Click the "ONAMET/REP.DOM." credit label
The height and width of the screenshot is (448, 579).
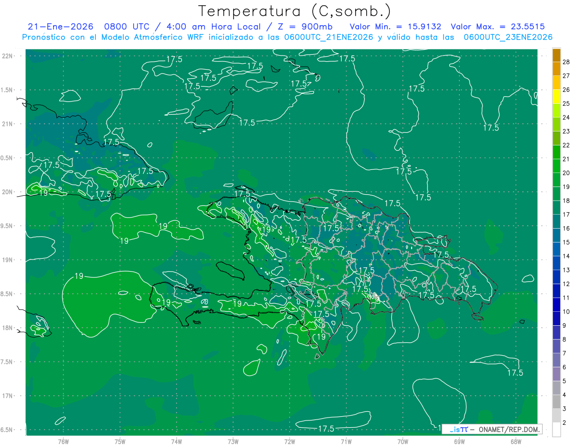(x=510, y=429)
